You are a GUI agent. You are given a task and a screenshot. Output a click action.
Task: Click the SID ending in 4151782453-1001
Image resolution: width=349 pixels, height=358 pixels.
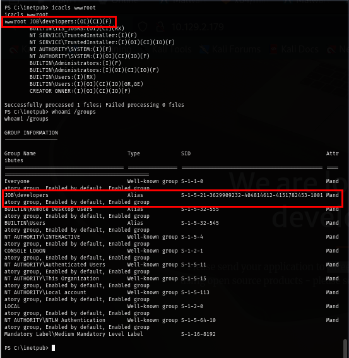(252, 195)
